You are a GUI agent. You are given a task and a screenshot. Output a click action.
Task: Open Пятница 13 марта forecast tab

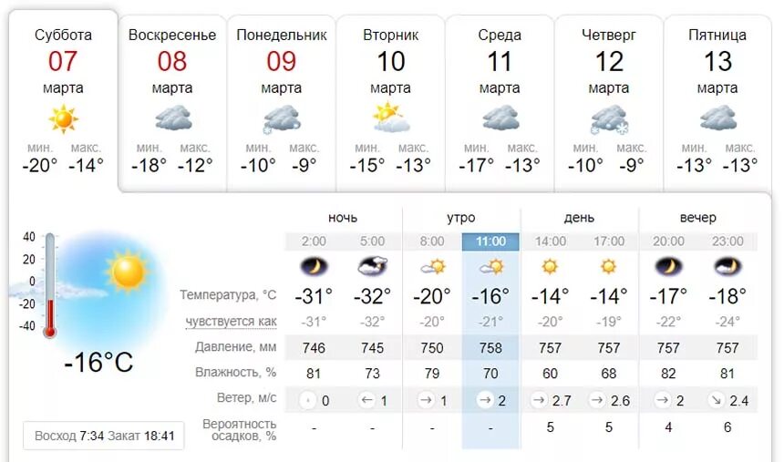pyautogui.click(x=717, y=102)
